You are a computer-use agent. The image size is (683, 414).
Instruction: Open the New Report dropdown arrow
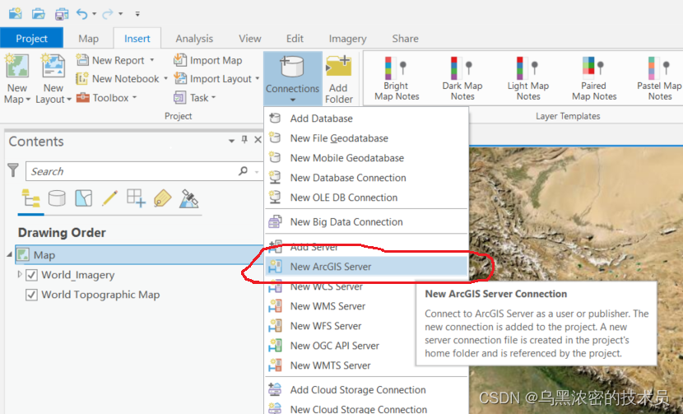pos(152,60)
